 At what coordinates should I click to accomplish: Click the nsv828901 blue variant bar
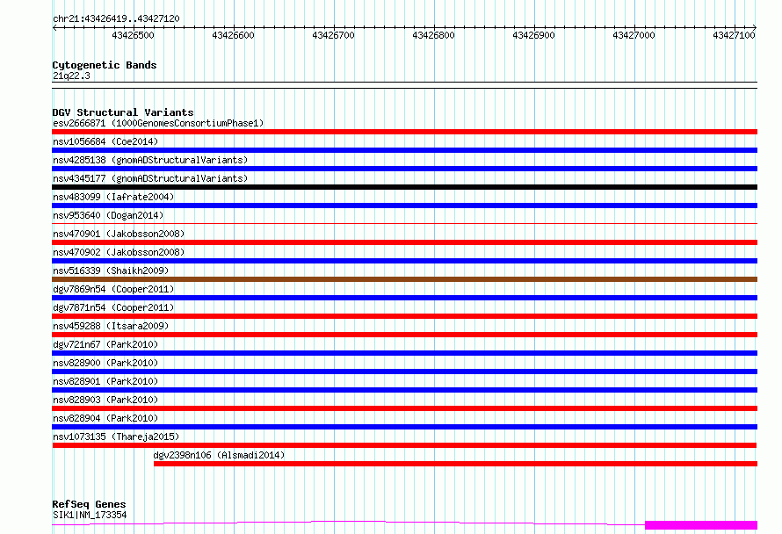point(404,390)
